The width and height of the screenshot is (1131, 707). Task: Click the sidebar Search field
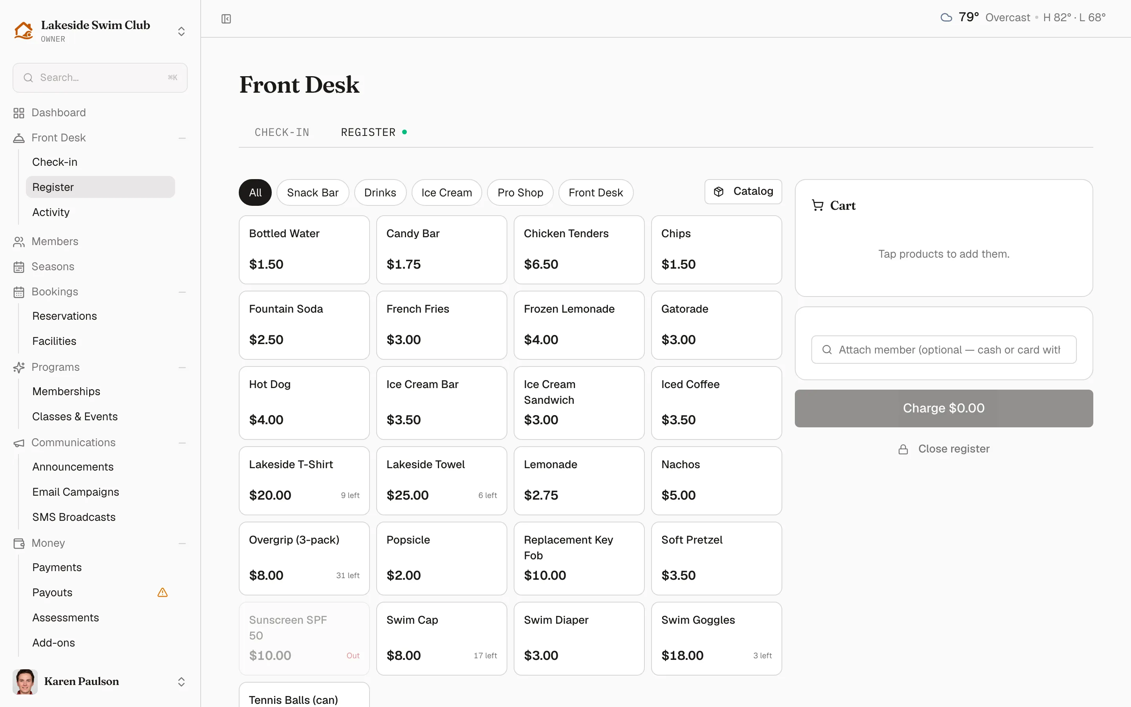100,78
